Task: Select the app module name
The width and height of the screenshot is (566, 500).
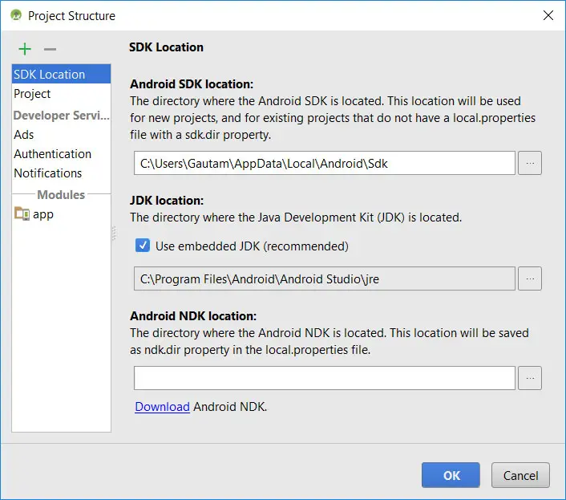Action: click(43, 214)
